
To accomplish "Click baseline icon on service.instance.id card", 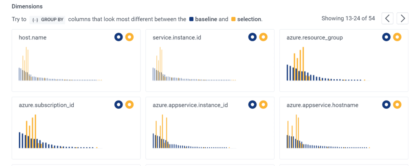I will click(252, 37).
